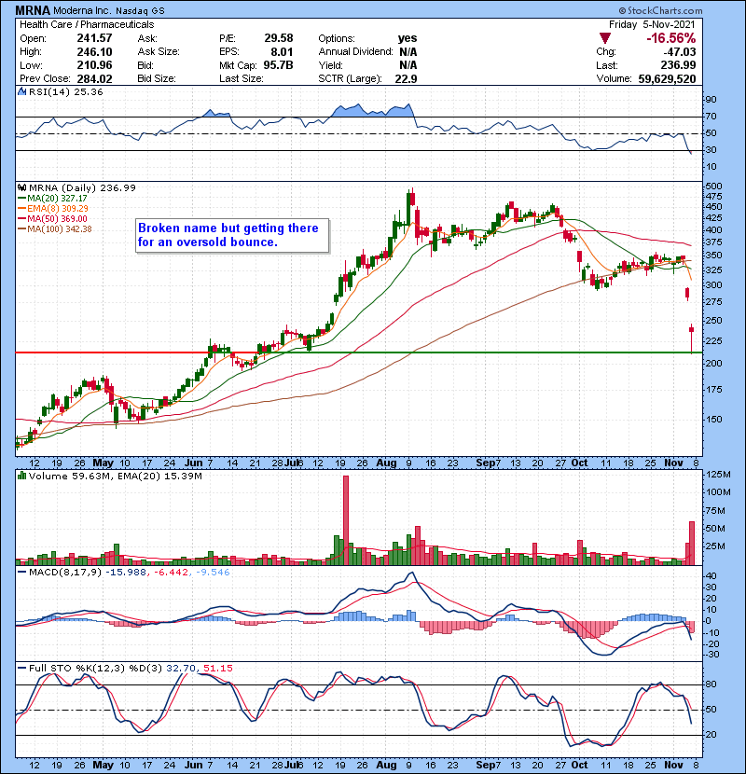Click the stochastic %D value "51.15"

pyautogui.click(x=217, y=669)
